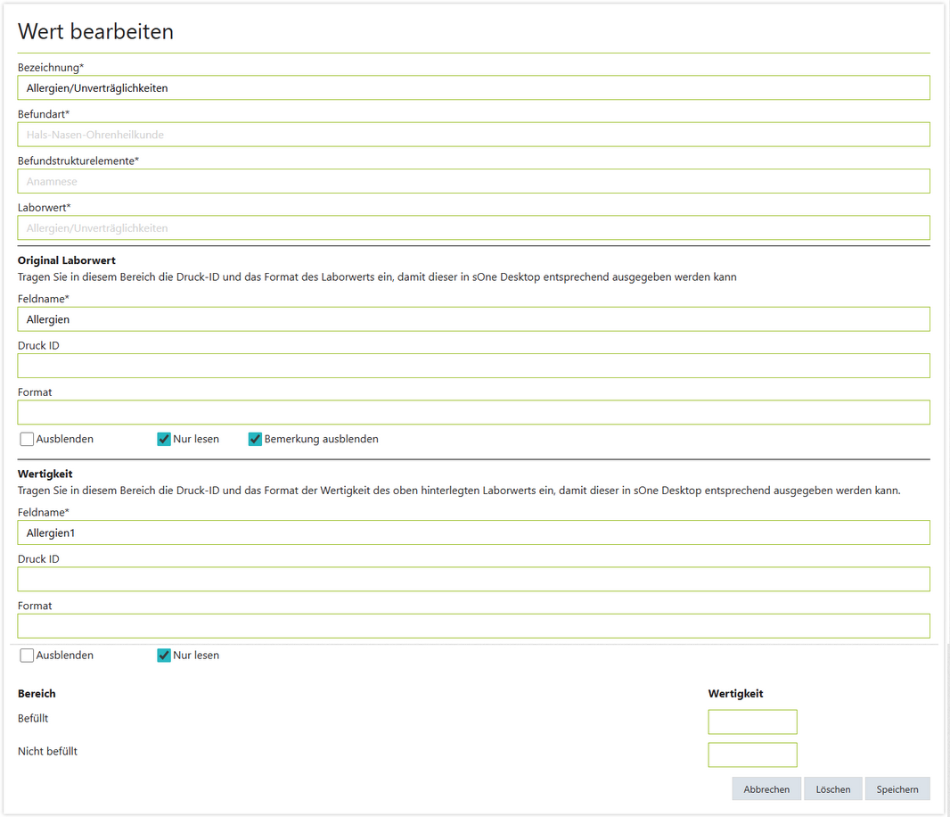The width and height of the screenshot is (950, 817).
Task: Open the Befundstrukturelemente field showing Anamnese
Action: click(x=473, y=181)
